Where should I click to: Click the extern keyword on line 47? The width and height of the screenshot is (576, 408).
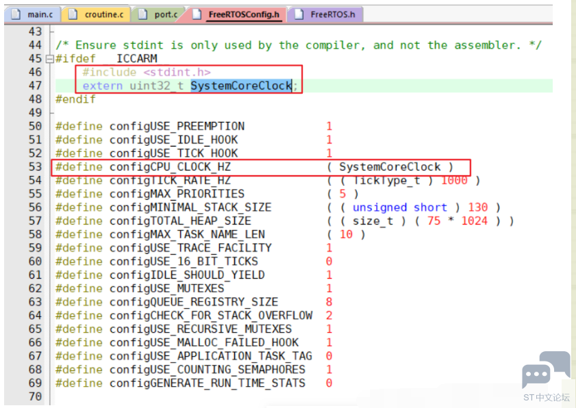(x=103, y=86)
